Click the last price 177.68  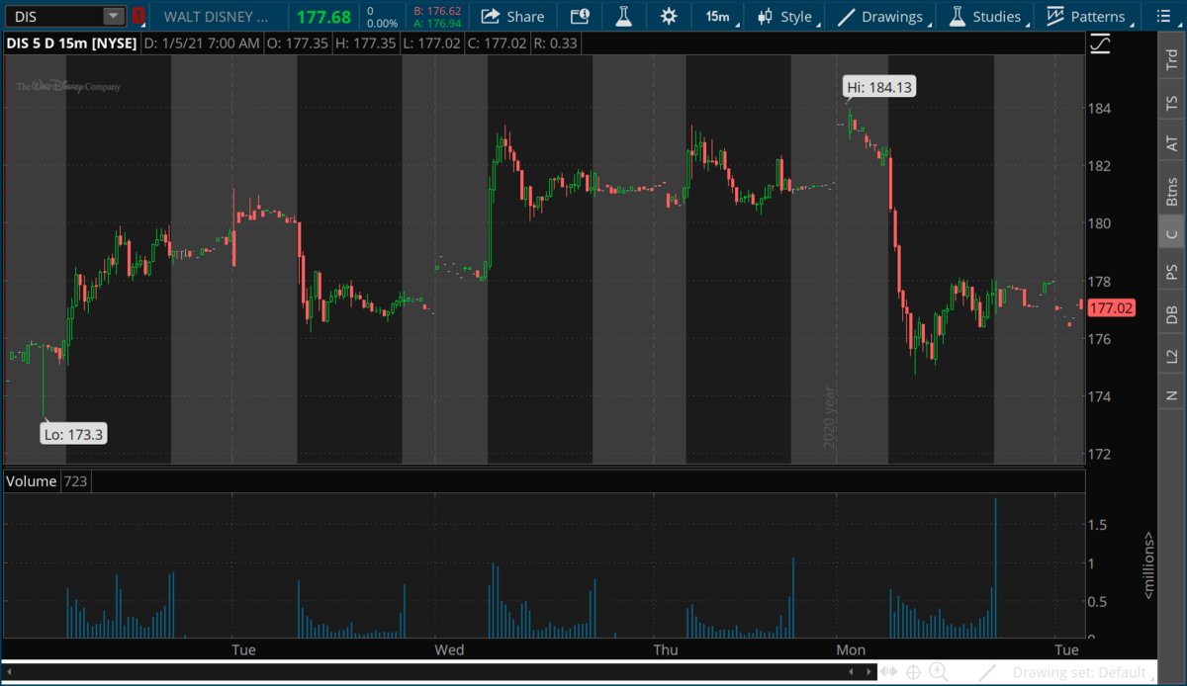[324, 17]
